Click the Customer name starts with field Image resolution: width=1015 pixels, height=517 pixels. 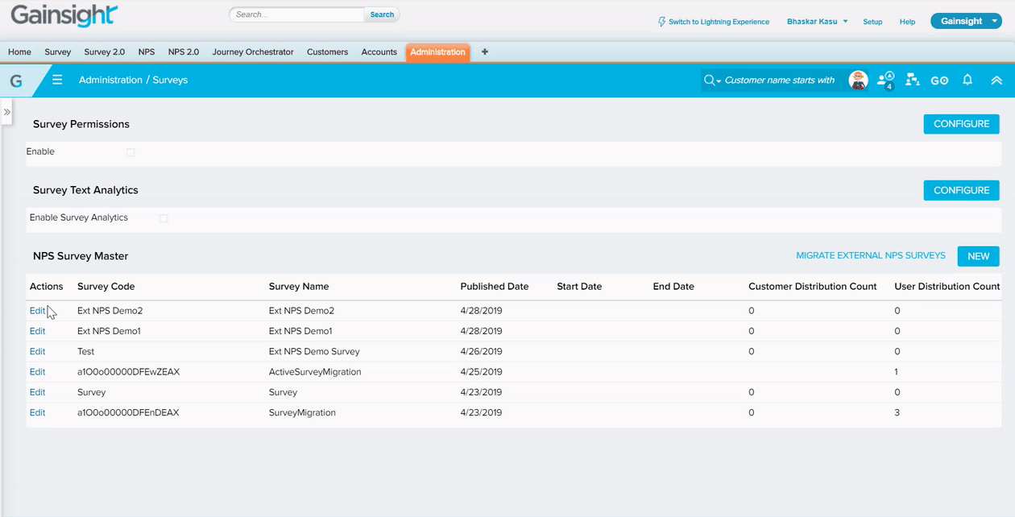[x=780, y=81]
